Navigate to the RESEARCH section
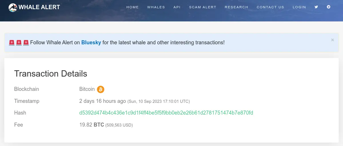343x146 pixels. 236,7
